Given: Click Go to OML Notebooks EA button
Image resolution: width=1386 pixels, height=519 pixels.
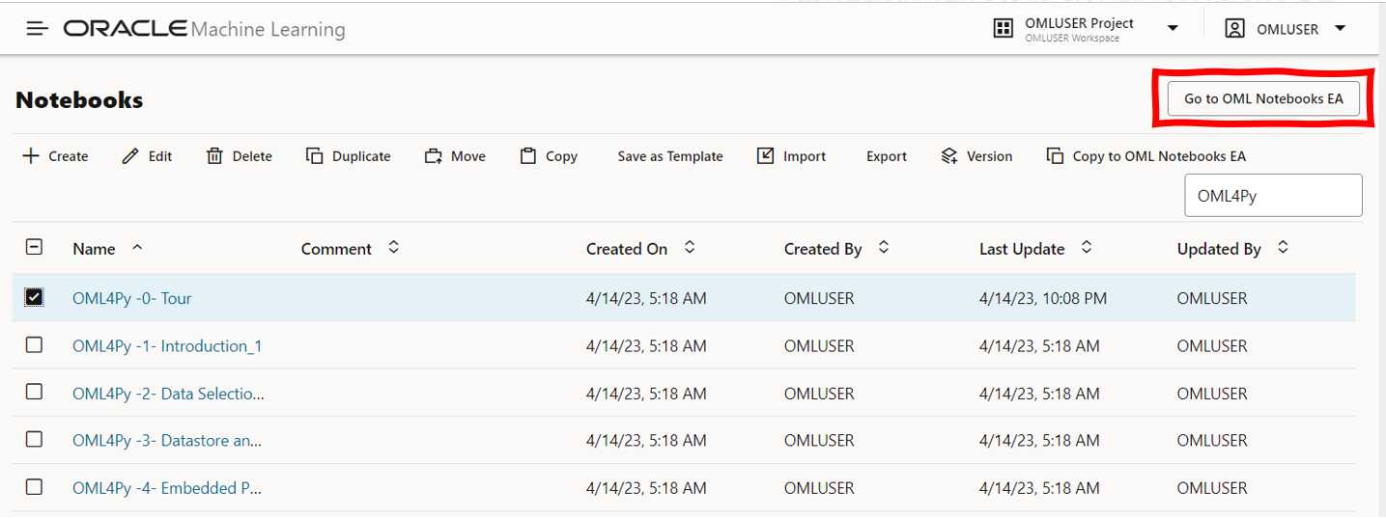Looking at the screenshot, I should 1263,98.
